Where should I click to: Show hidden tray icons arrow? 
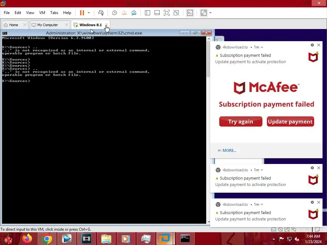click(274, 239)
